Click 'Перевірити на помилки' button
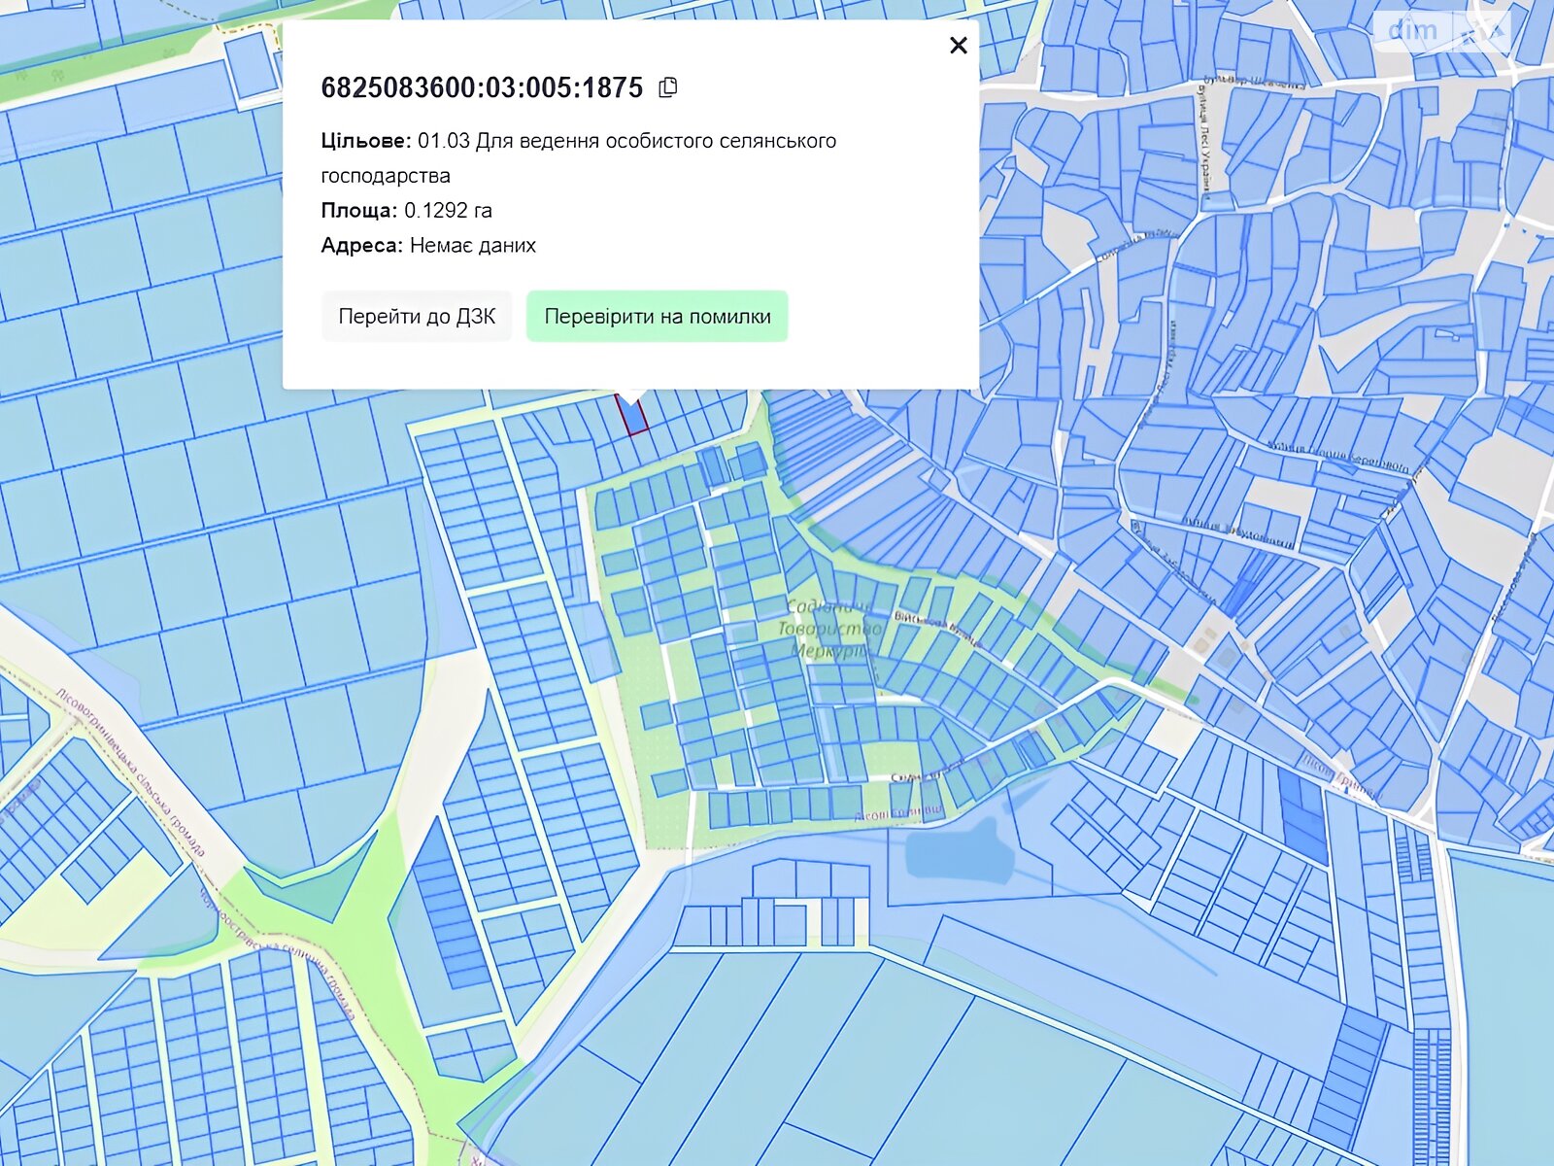Screen dimensions: 1554x1166 (x=658, y=316)
